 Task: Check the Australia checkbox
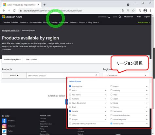[70, 98]
